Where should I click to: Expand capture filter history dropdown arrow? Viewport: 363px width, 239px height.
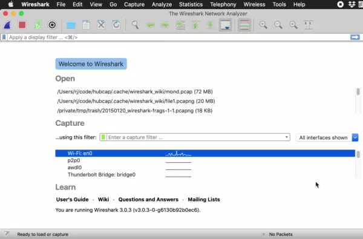pos(287,137)
